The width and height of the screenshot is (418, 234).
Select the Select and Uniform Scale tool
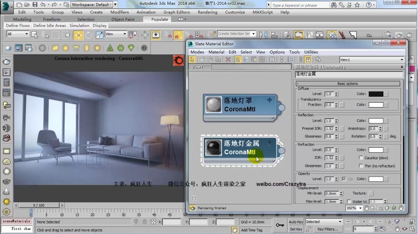[99, 35]
